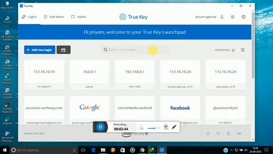Open the settings gear in True Key
The width and height of the screenshot is (273, 154).
coord(232,17)
